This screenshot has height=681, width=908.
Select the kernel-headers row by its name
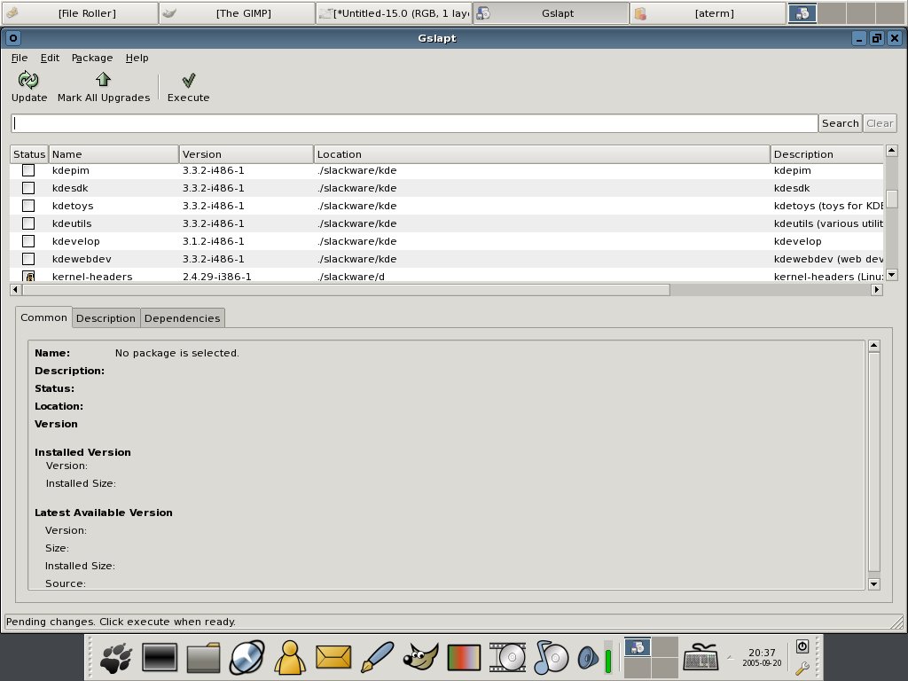(x=92, y=277)
